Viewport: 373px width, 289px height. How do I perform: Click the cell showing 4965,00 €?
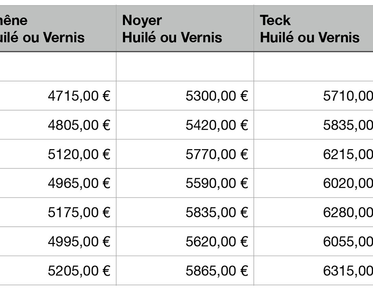pos(79,183)
